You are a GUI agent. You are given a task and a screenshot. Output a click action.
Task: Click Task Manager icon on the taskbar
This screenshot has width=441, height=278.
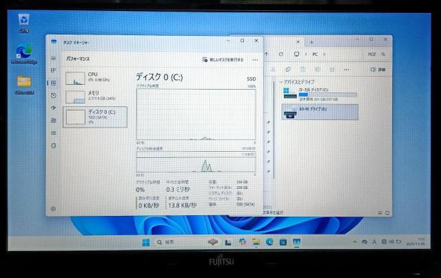(x=296, y=242)
